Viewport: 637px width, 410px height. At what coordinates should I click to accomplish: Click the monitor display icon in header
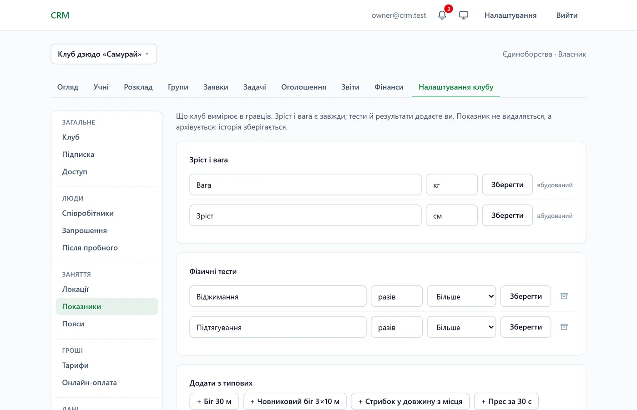click(464, 15)
